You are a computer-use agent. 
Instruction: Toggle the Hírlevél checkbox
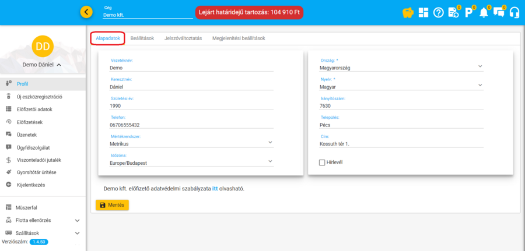click(x=322, y=162)
